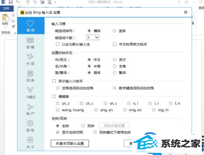Select 英文 initial language state
Image resolution: width=204 pixels, height=155 pixels.
(114, 60)
